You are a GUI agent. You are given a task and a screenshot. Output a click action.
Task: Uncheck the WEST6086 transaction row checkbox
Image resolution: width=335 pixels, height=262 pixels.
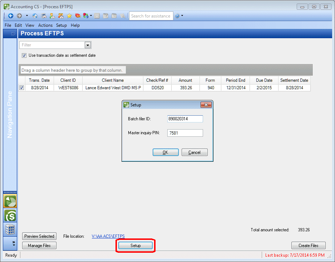(x=22, y=87)
